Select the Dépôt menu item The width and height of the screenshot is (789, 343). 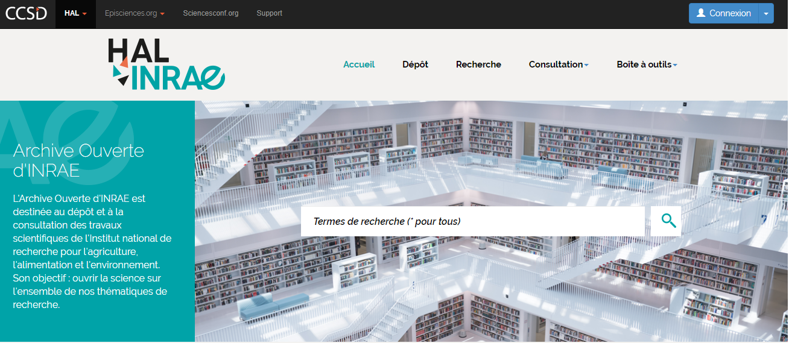[x=415, y=65]
